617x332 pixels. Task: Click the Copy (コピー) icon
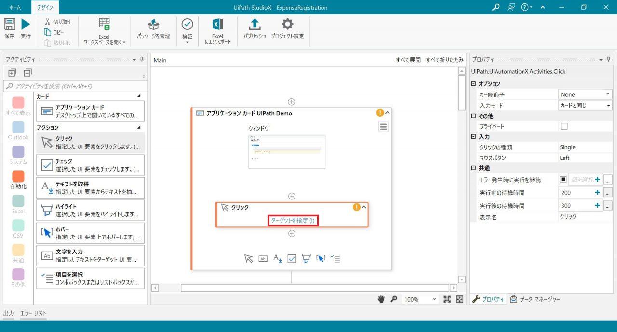click(48, 32)
